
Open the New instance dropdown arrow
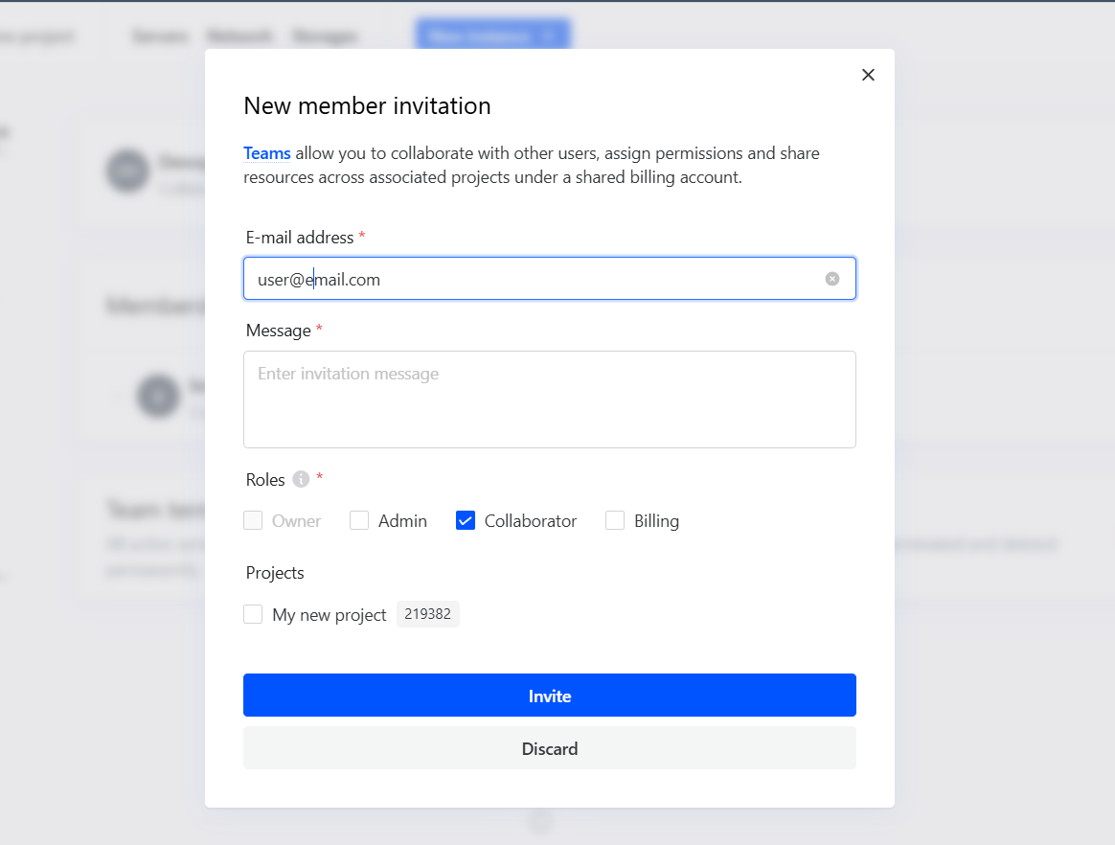pos(550,36)
